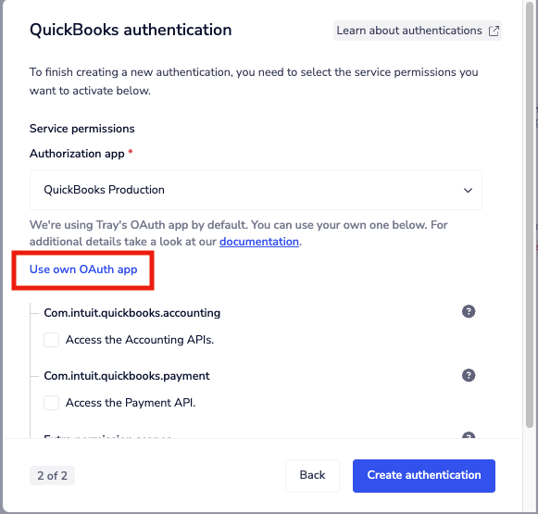Click the 2 of 2 step indicator
The height and width of the screenshot is (514, 538).
tap(52, 476)
